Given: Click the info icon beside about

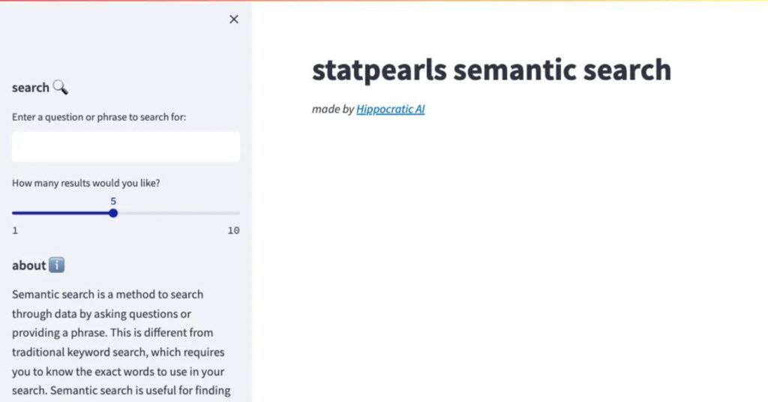Looking at the screenshot, I should [x=57, y=265].
